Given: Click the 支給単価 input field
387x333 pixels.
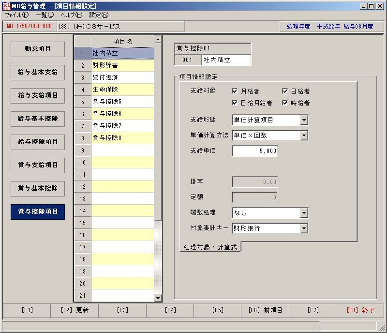Looking at the screenshot, I should tap(255, 151).
